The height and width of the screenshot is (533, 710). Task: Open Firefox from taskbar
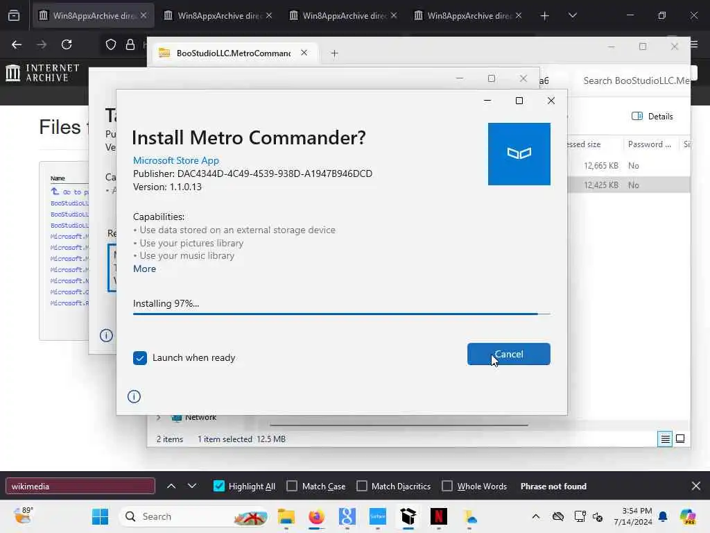[316, 516]
